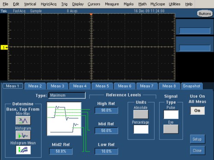Screen dimensions: 214x160
Task: Select Percentage units option
Action: click(x=141, y=129)
